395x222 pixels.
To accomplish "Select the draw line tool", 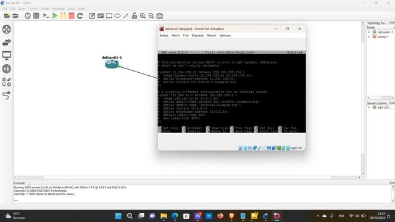I will (126, 16).
